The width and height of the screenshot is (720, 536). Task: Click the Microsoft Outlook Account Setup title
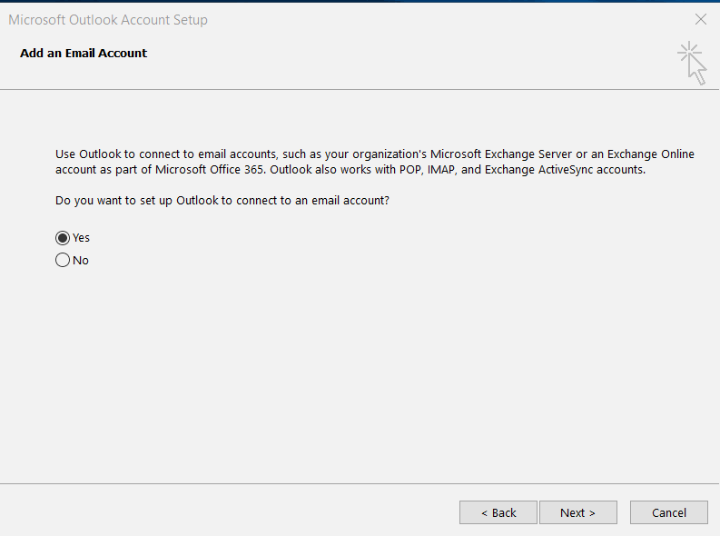tap(108, 20)
